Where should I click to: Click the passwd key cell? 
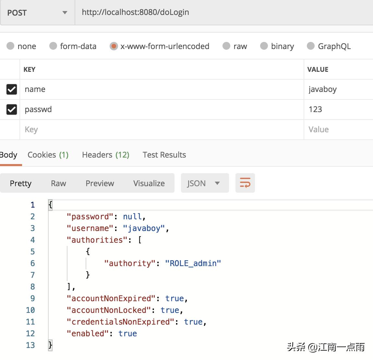pos(162,109)
